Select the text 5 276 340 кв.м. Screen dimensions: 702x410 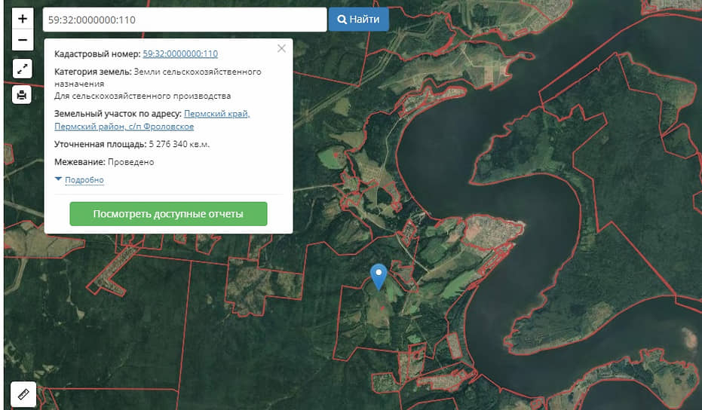pos(179,144)
